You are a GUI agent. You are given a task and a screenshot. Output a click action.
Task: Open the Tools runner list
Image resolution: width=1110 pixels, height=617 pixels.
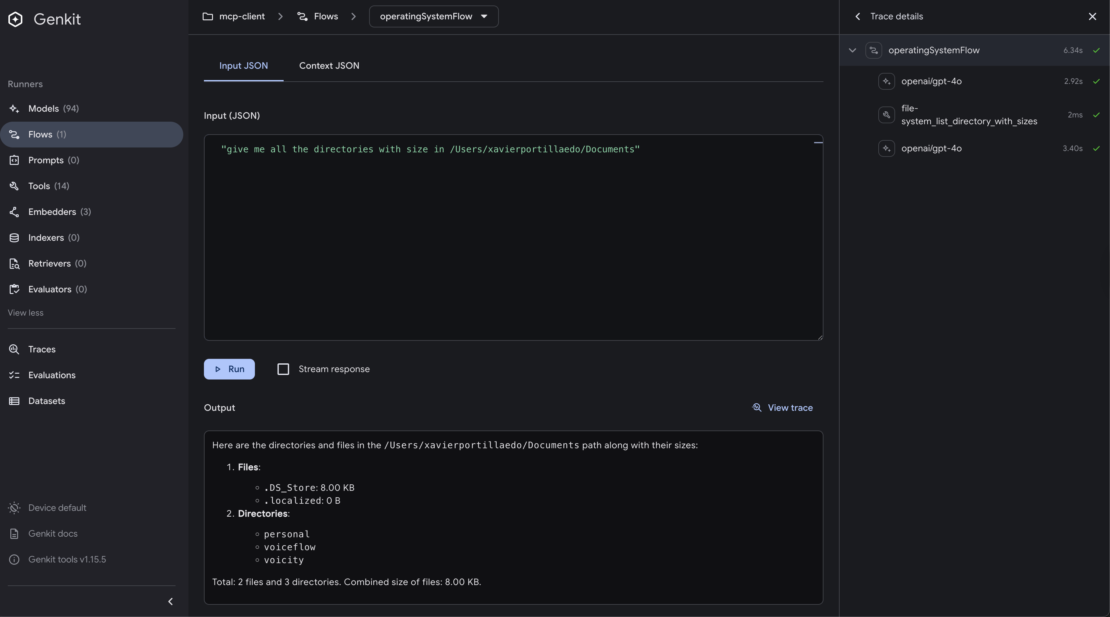tap(91, 186)
